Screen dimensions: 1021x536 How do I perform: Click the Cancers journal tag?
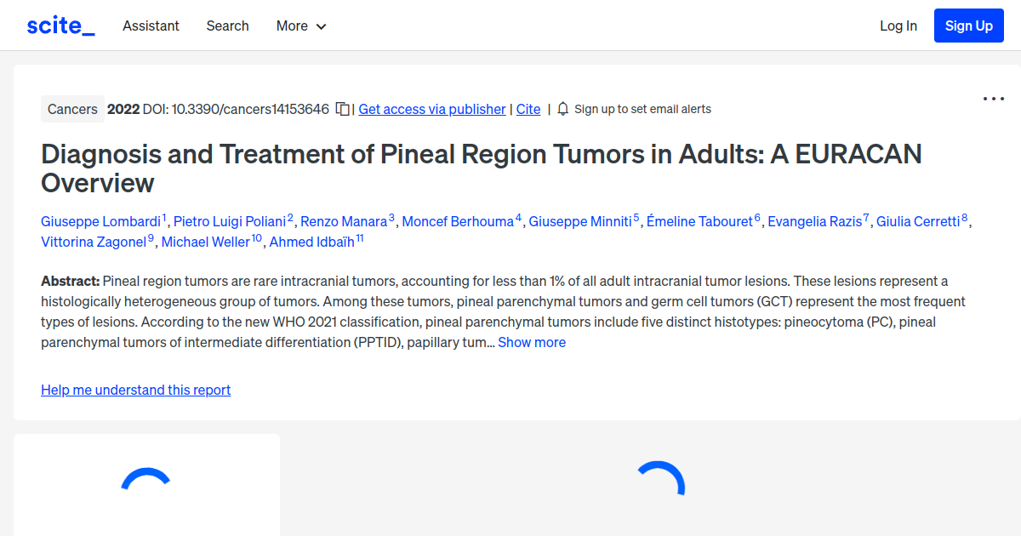pos(72,109)
